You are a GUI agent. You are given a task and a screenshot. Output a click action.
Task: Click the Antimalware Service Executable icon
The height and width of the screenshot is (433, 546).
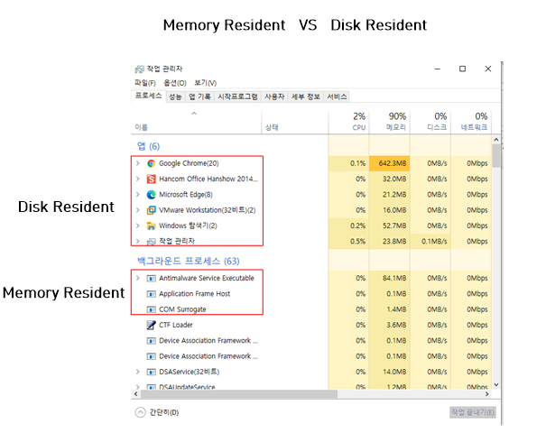151,278
